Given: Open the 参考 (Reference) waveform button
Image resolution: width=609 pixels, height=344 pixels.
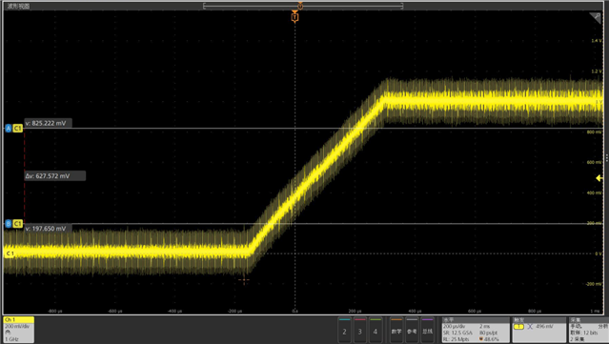Looking at the screenshot, I should coord(412,330).
